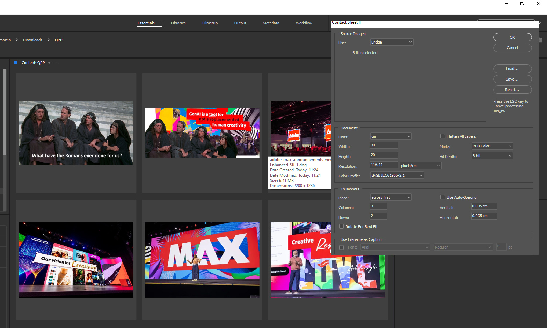This screenshot has width=547, height=328.
Task: Open the Use source dropdown showing Bridge
Action: (392, 42)
